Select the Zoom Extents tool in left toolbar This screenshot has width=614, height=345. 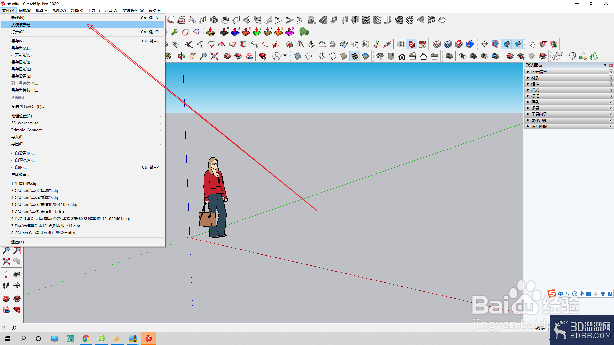point(6,261)
